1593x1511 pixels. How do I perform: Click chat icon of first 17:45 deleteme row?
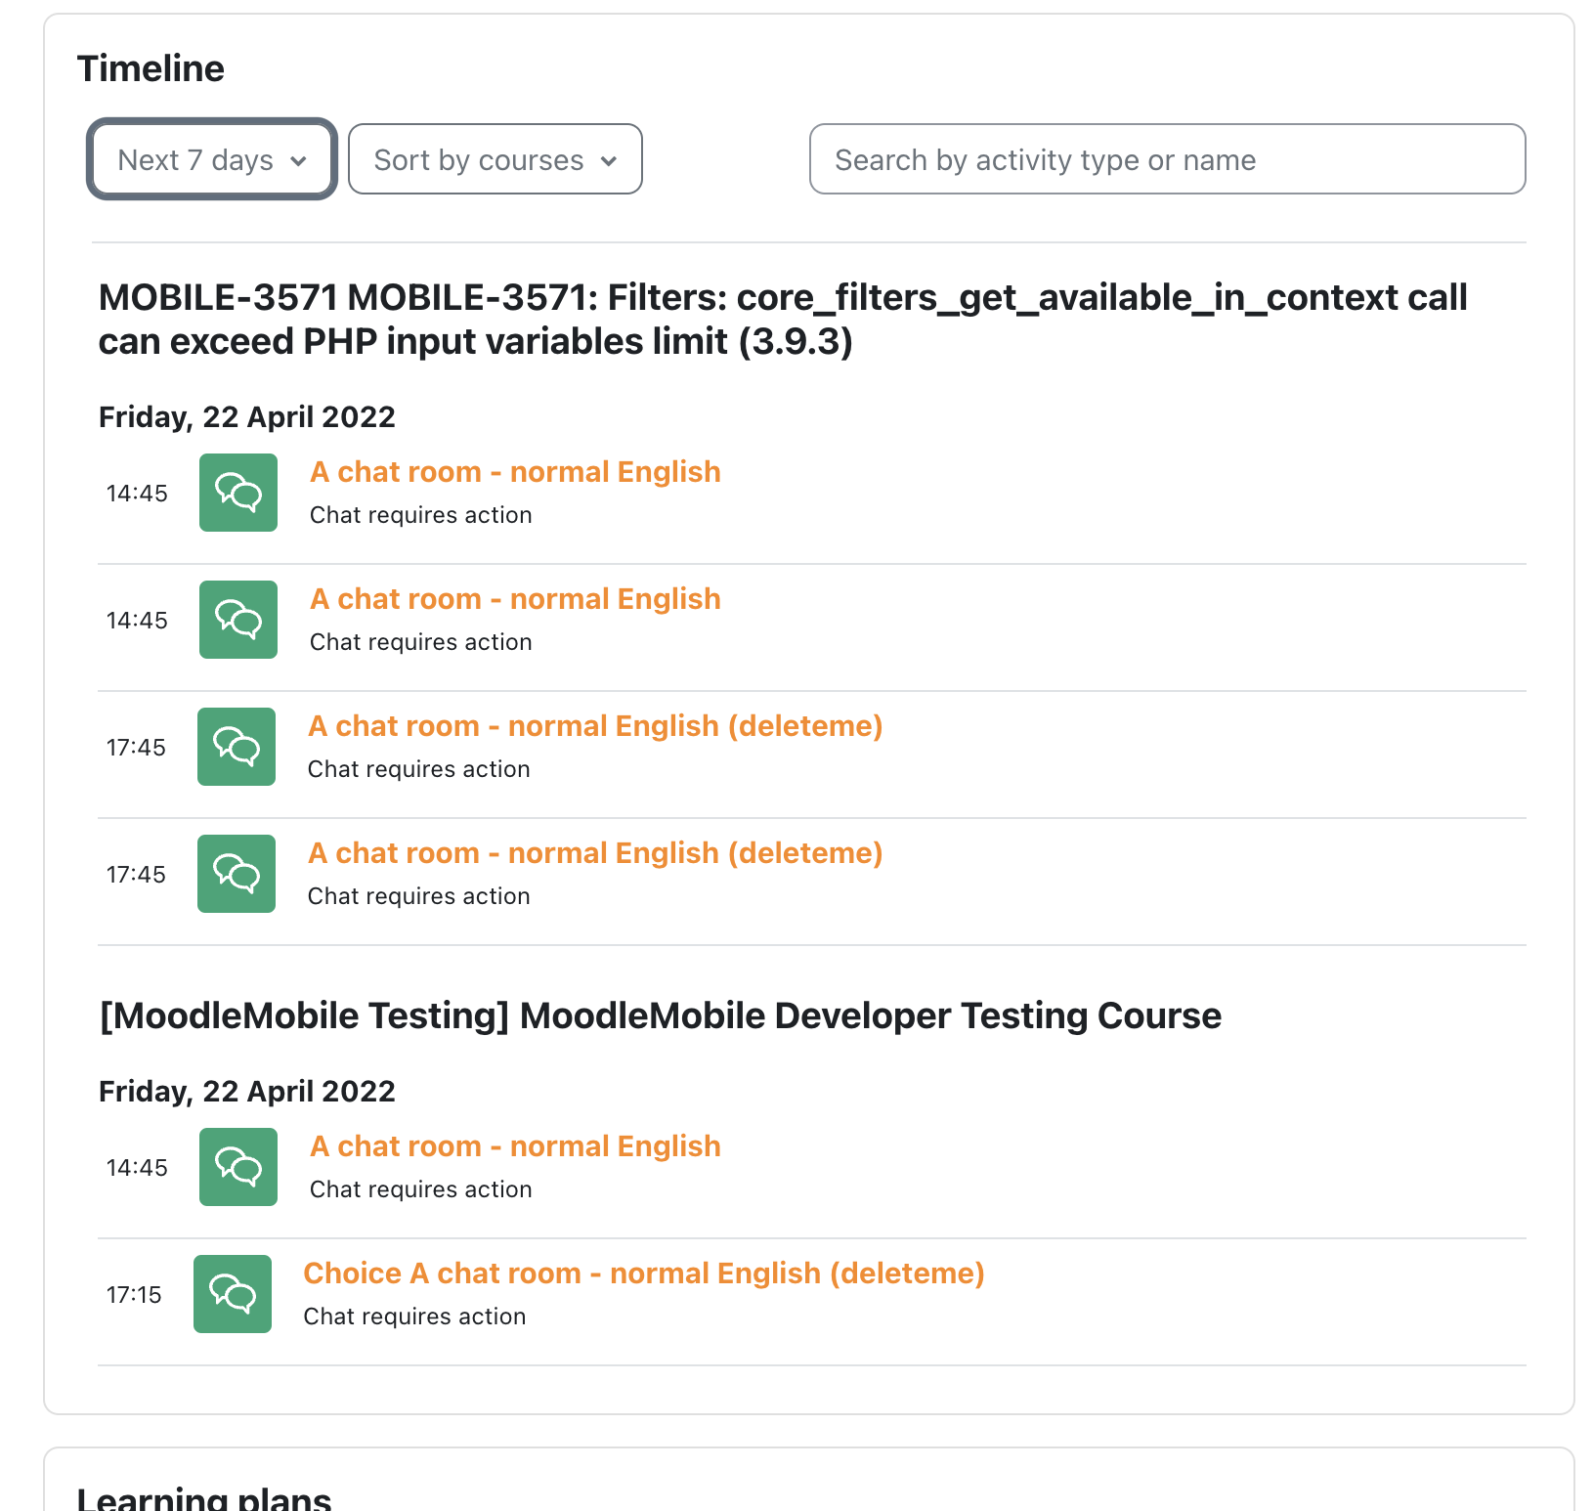pyautogui.click(x=237, y=747)
